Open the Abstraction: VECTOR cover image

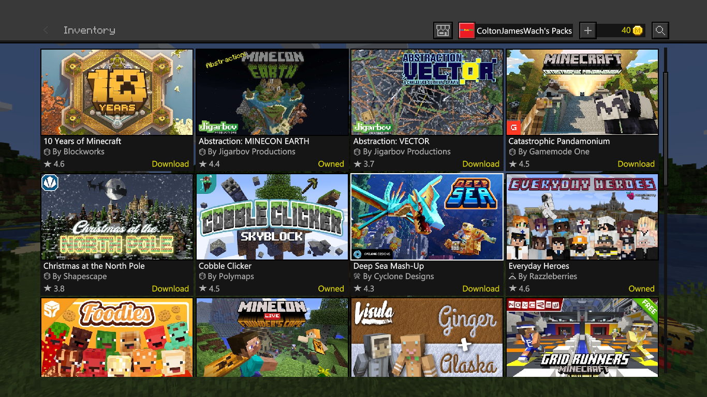(427, 92)
